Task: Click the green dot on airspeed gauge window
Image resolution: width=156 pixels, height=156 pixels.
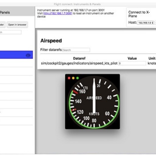Action: tap(78, 78)
